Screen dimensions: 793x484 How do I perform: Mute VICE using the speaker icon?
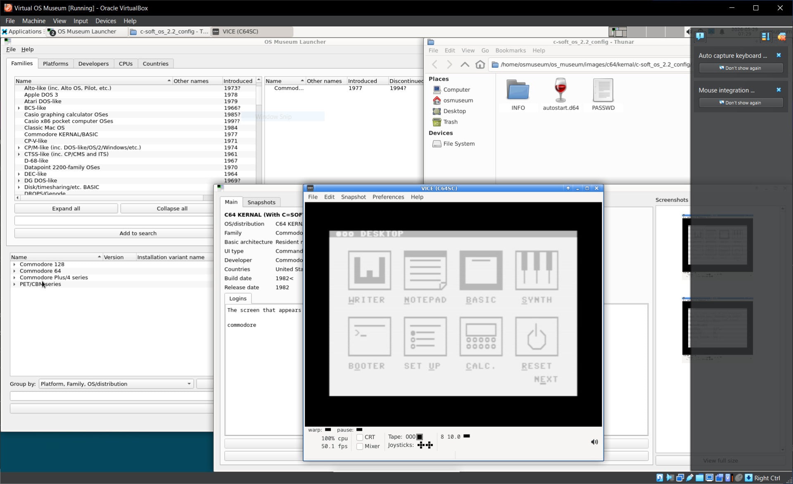point(594,442)
